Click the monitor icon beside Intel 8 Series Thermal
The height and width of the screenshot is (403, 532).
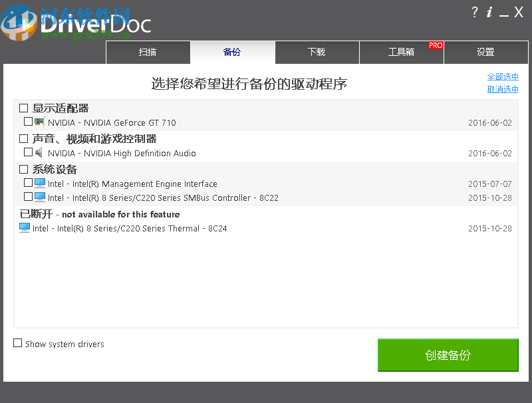tap(25, 229)
